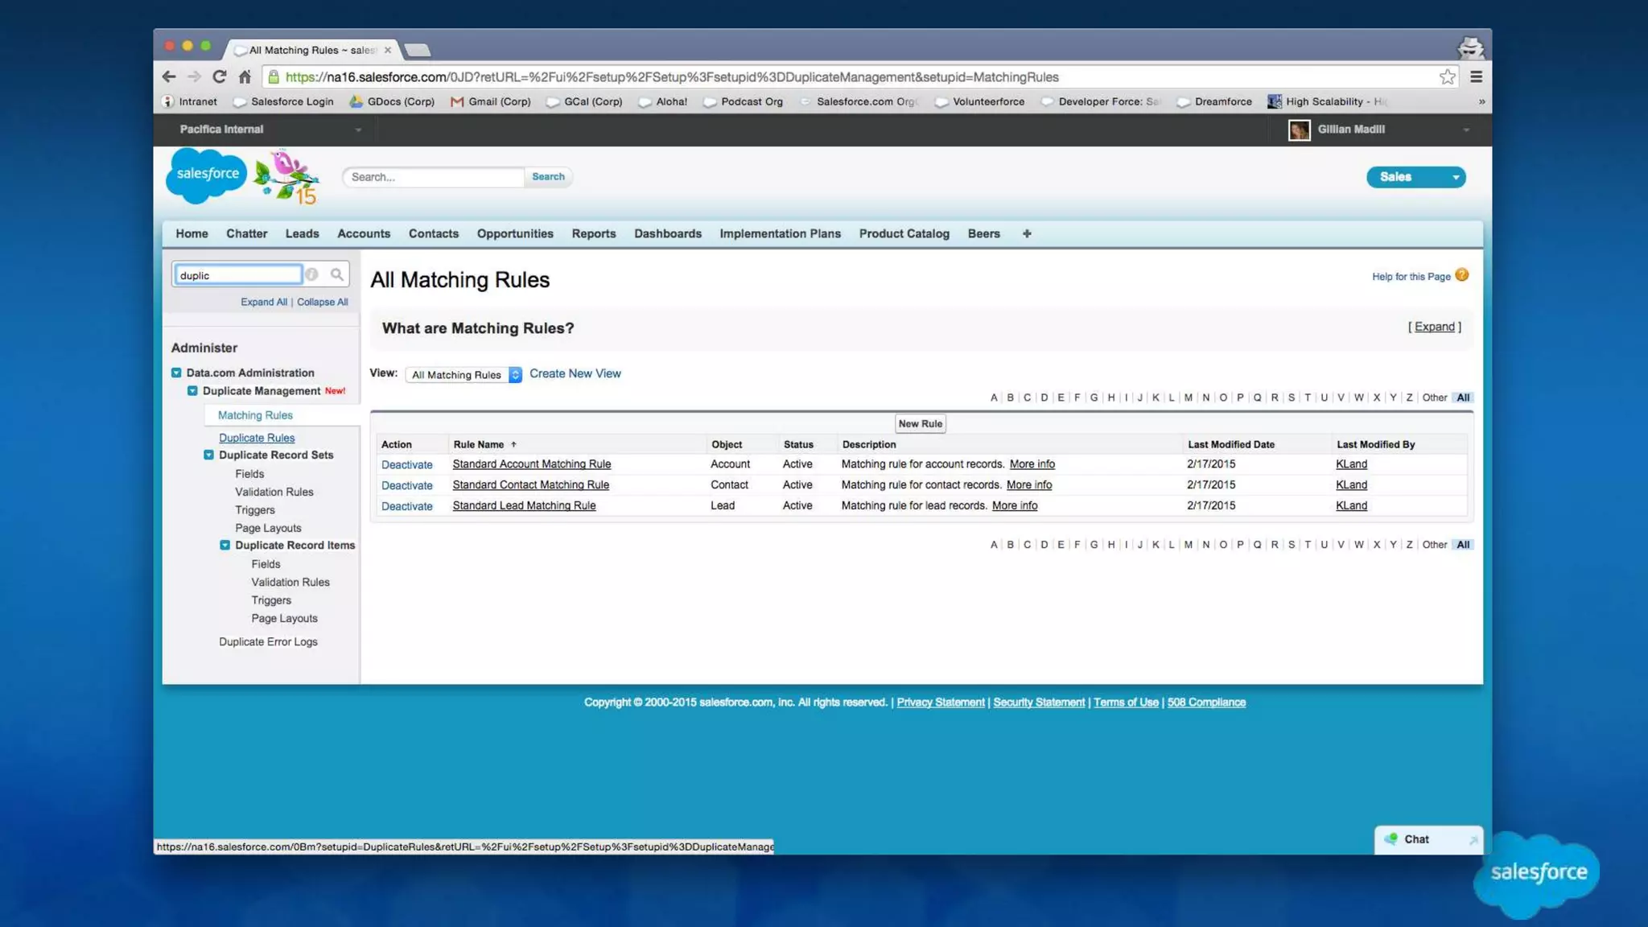Screen dimensions: 1648x927
Task: Collapse the Duplicate Record Sets node
Action: click(x=208, y=455)
